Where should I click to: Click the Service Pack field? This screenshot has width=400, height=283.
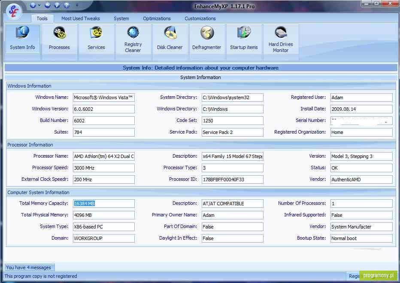pos(232,132)
